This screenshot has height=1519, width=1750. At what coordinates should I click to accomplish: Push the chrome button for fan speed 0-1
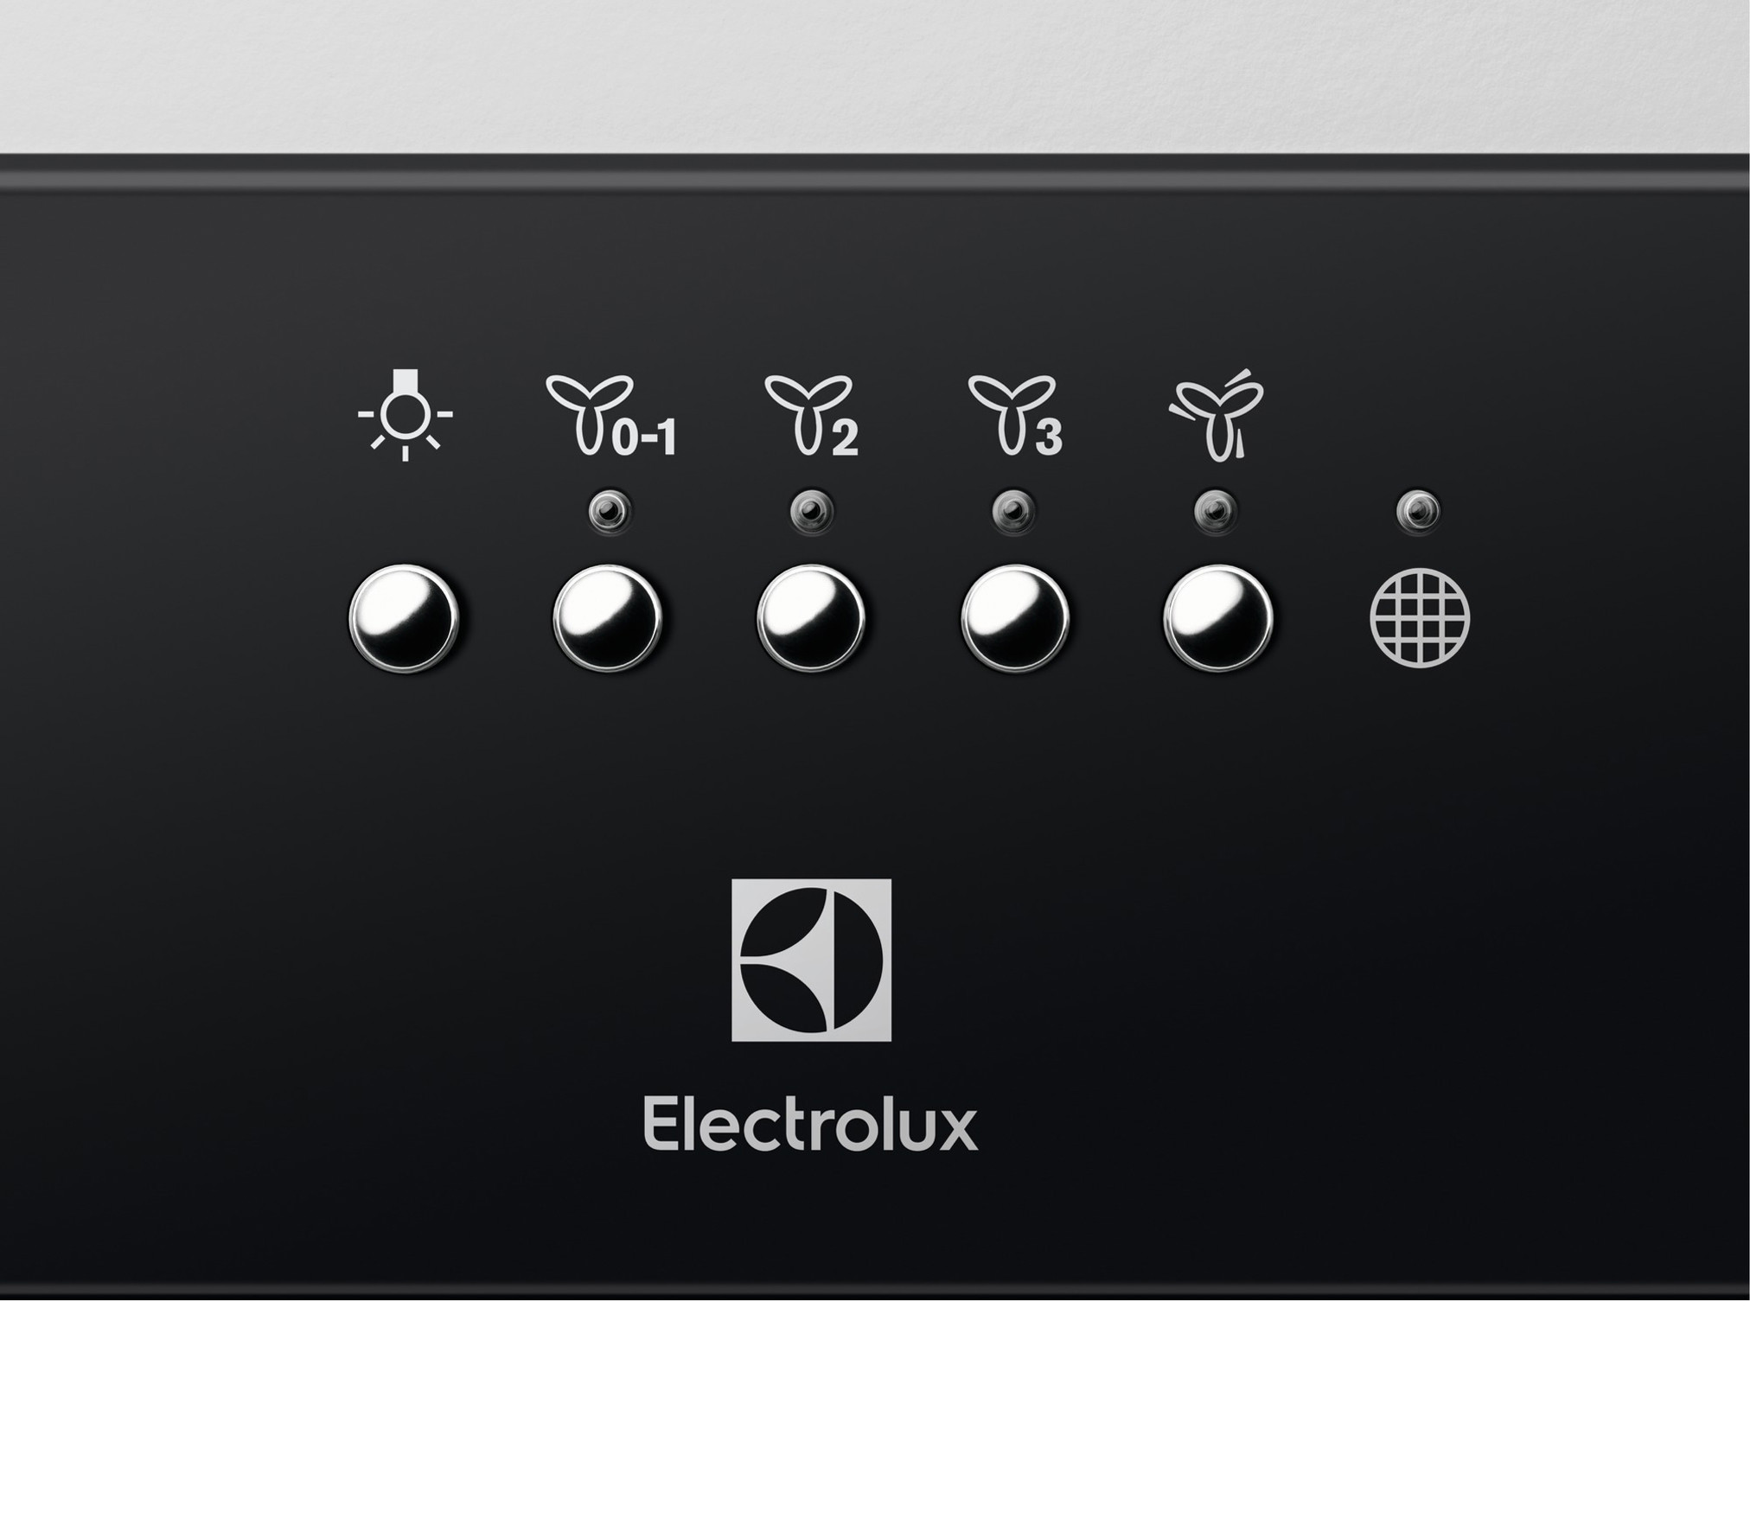(x=608, y=618)
